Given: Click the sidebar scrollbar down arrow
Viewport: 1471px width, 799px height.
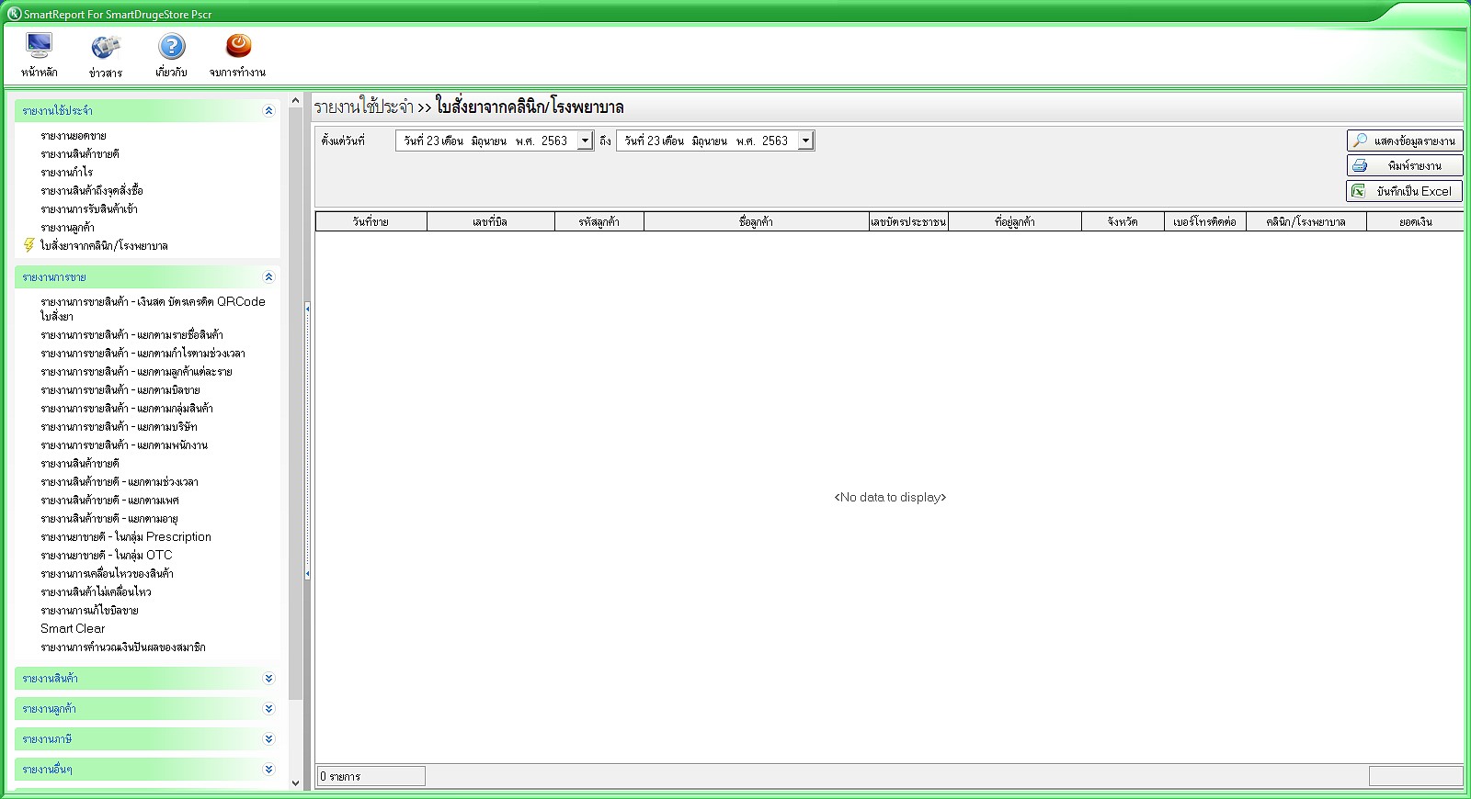Looking at the screenshot, I should pos(295,783).
